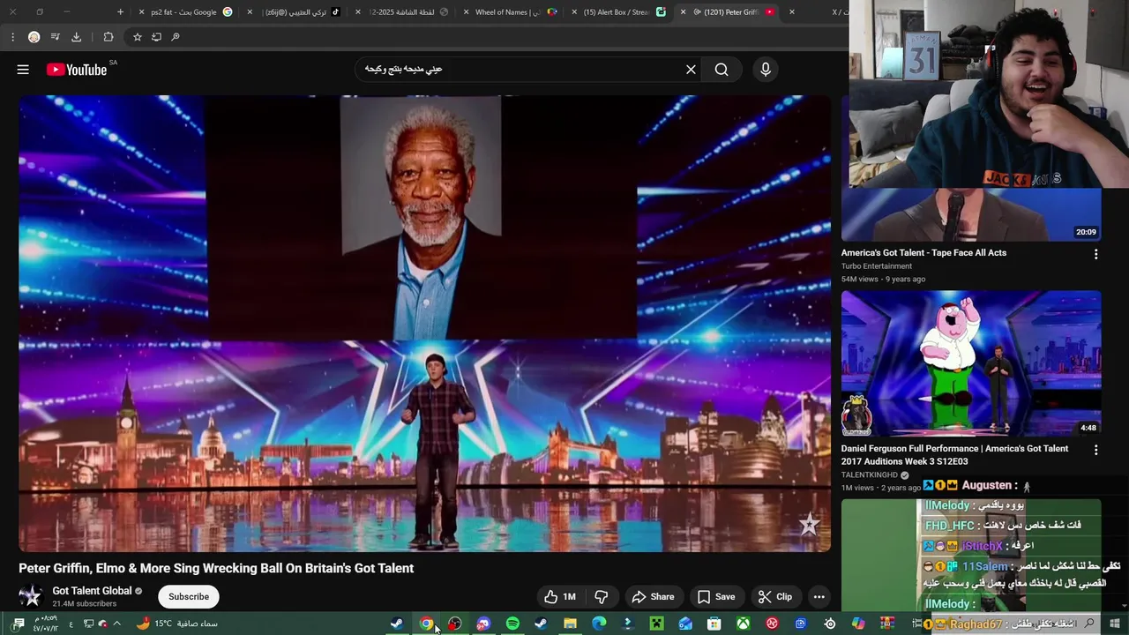
Task: Bookmark this page with the star
Action: point(138,37)
